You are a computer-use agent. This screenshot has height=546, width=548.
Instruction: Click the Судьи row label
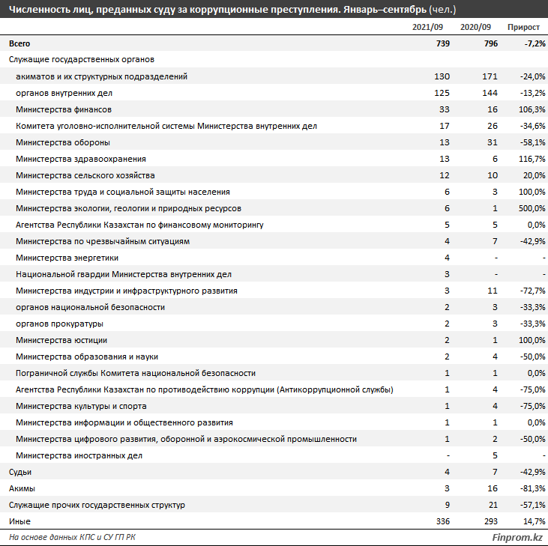click(20, 472)
